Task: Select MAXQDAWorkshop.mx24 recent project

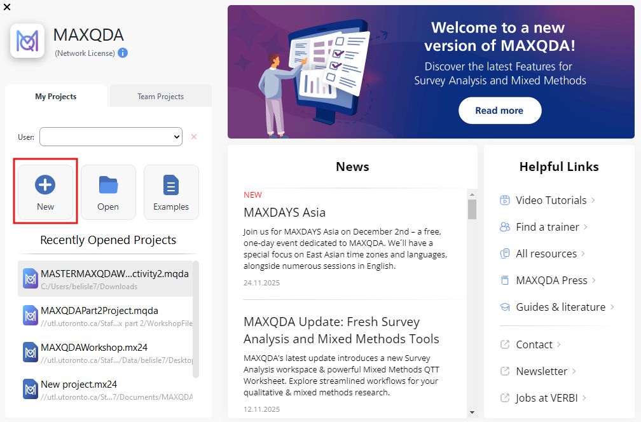Action: [105, 352]
